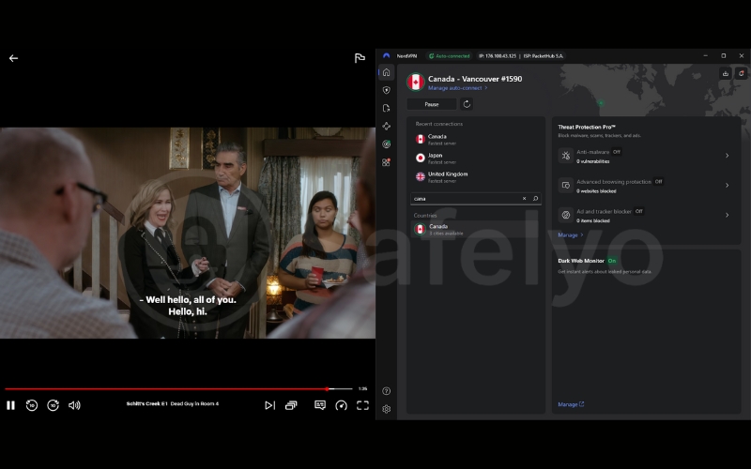Click the NordVPN download icon button
The image size is (751, 469).
(x=725, y=73)
